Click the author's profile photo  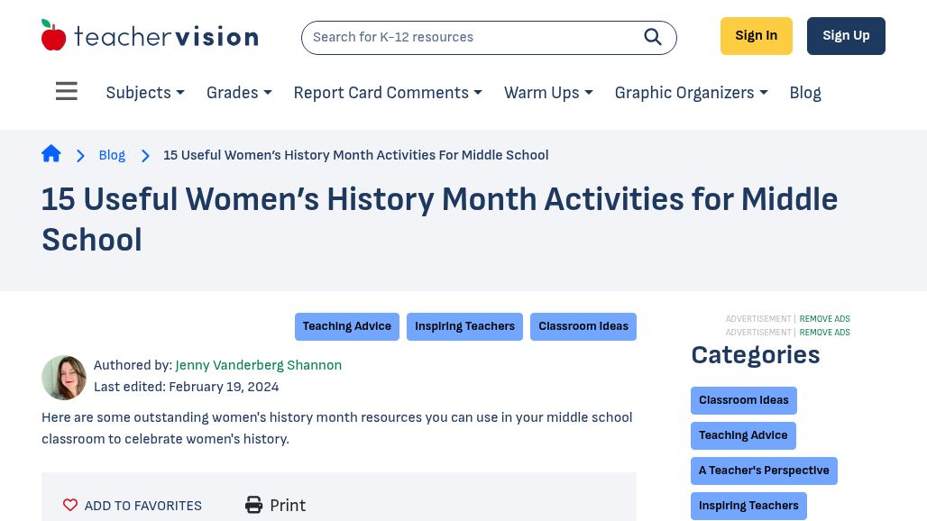tap(64, 378)
